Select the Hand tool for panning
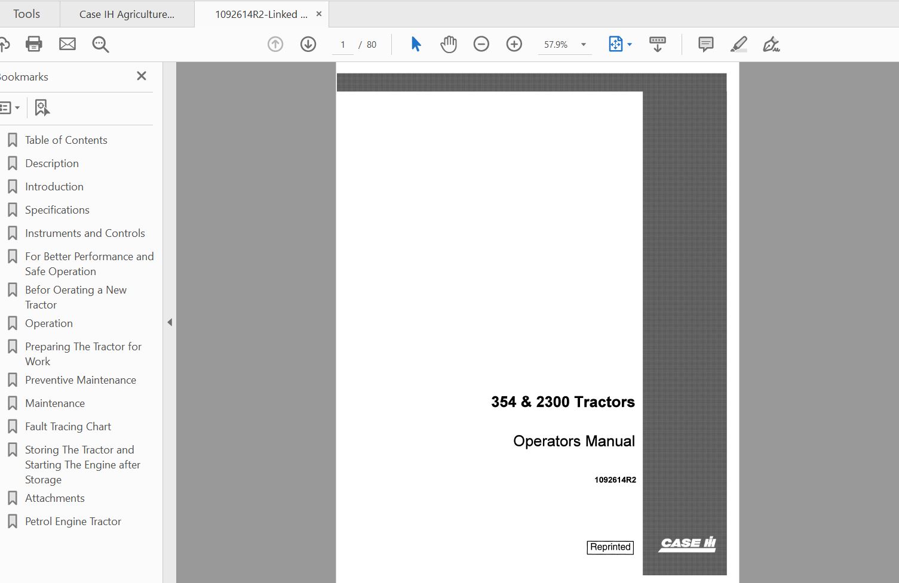The width and height of the screenshot is (899, 583). [448, 44]
